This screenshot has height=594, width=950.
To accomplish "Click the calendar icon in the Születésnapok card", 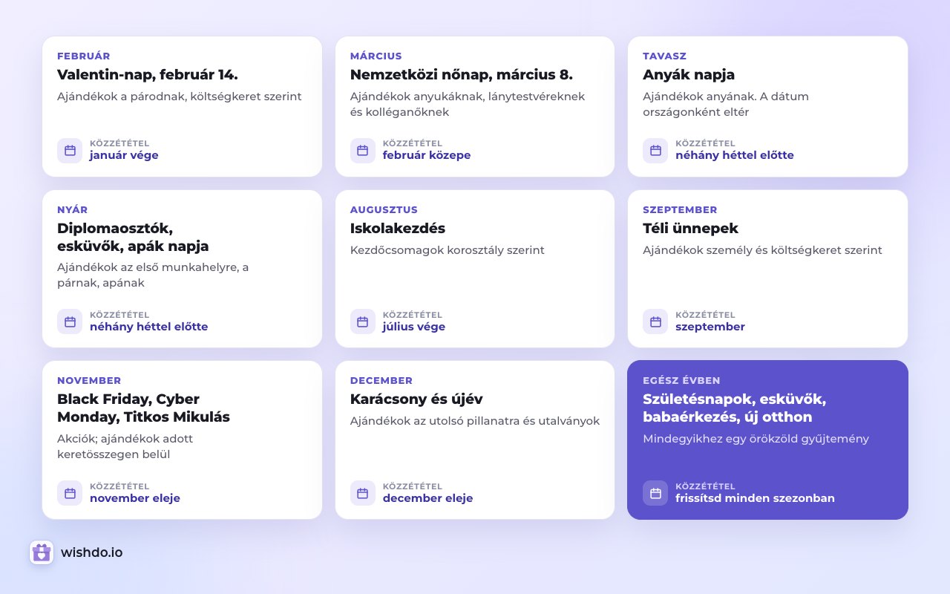I will click(x=655, y=493).
